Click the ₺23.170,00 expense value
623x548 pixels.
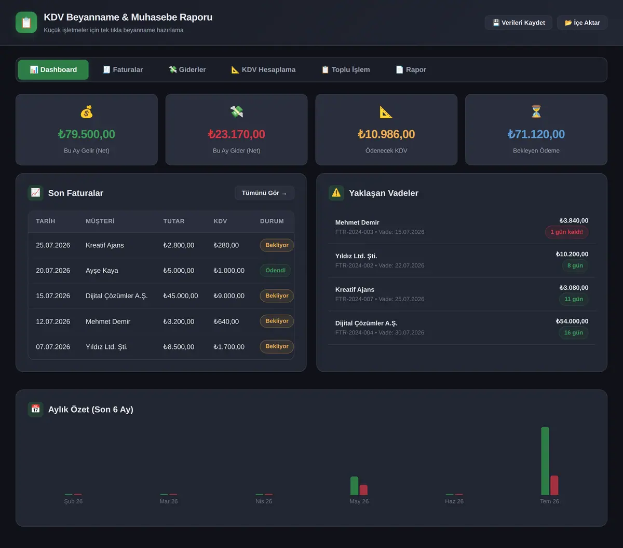point(237,134)
